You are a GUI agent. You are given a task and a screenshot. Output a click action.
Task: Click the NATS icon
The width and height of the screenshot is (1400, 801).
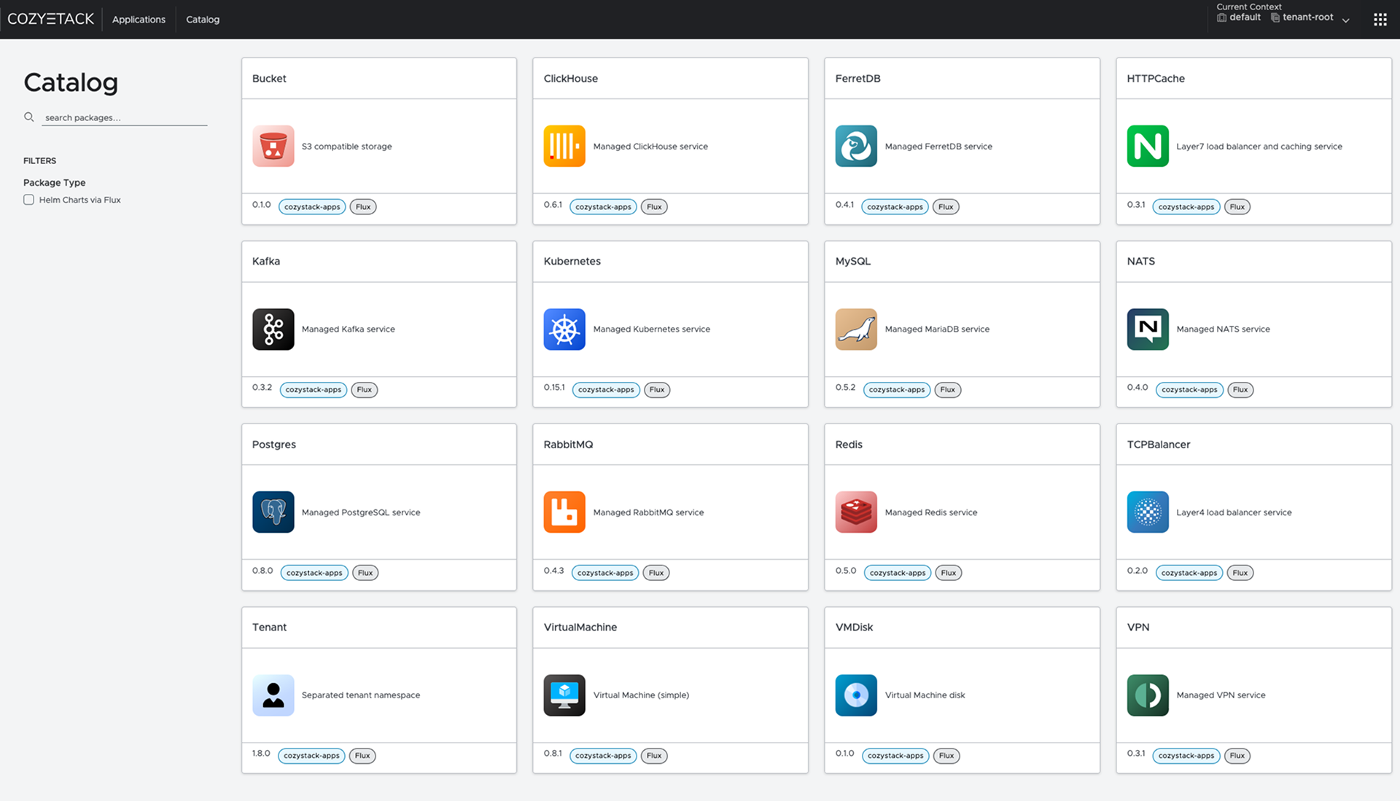pos(1148,329)
